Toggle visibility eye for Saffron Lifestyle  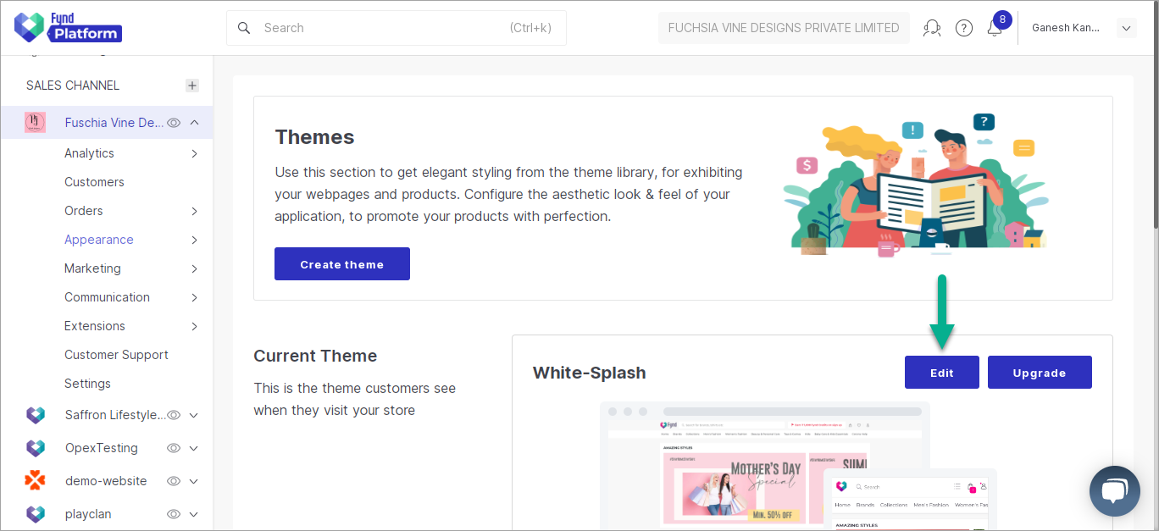point(174,415)
